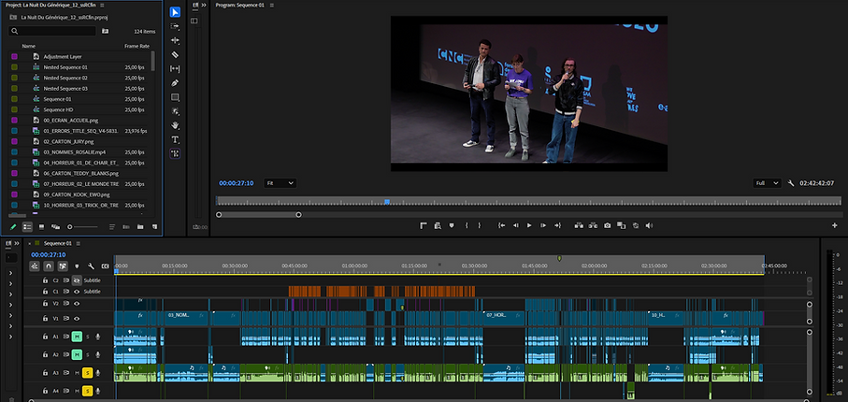Viewport: 848px width, 402px height.
Task: Unmute audio track A2 with M button
Action: pos(77,354)
